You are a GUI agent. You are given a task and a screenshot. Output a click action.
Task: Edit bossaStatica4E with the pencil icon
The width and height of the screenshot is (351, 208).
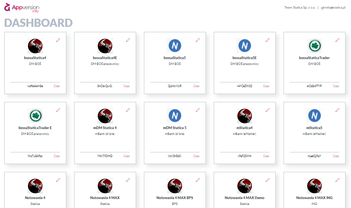128,40
